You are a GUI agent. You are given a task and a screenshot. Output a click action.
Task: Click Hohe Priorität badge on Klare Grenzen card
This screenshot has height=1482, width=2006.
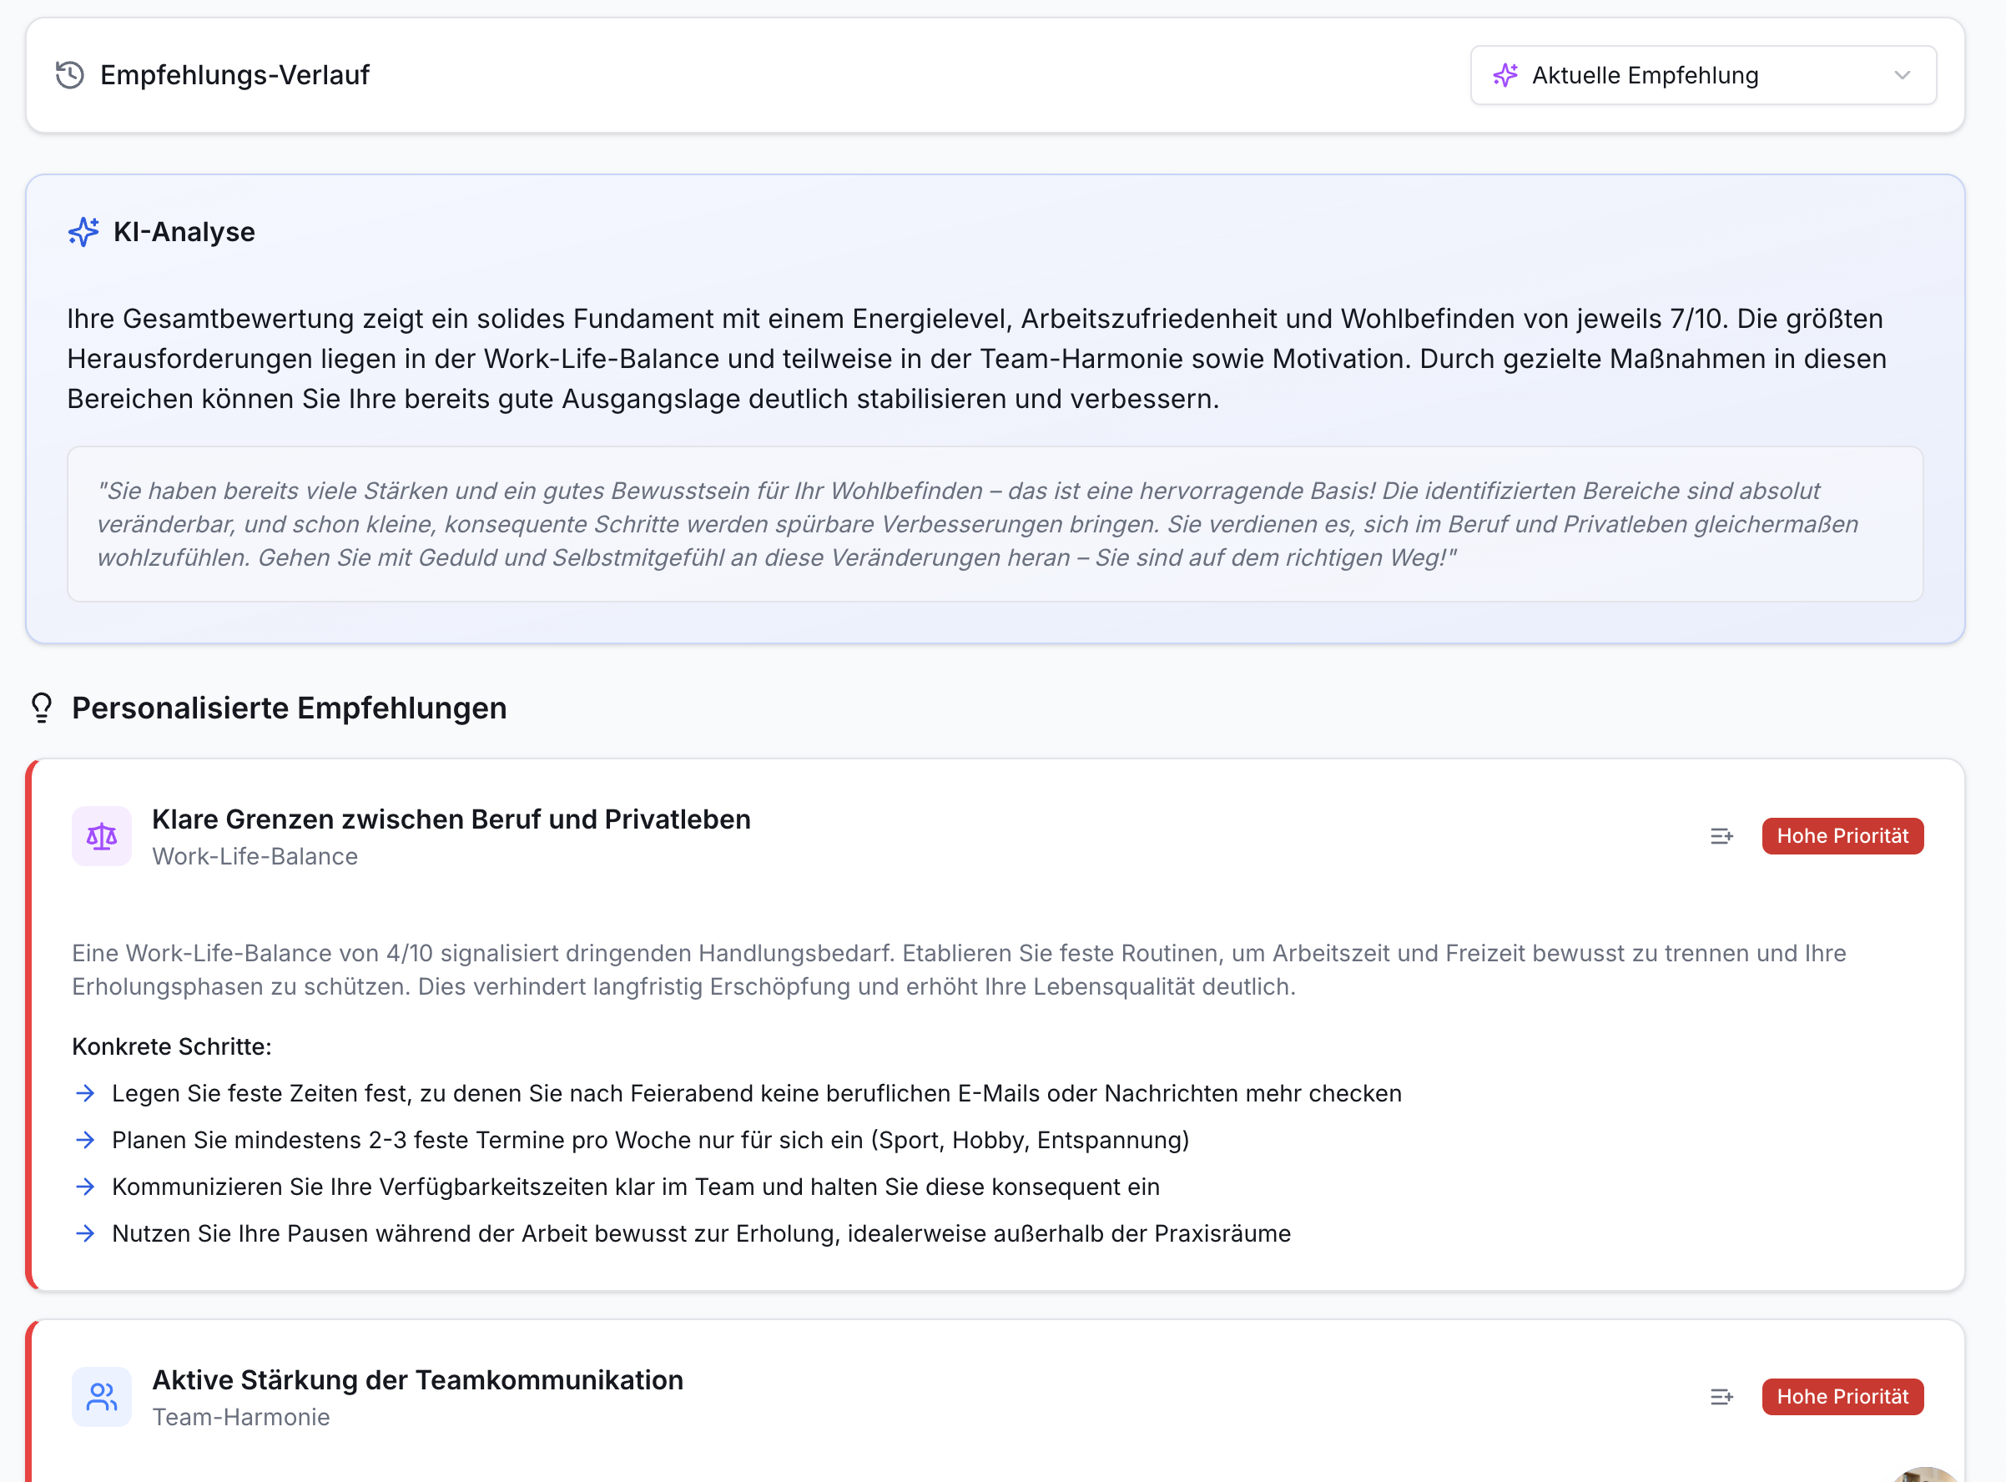(1842, 836)
